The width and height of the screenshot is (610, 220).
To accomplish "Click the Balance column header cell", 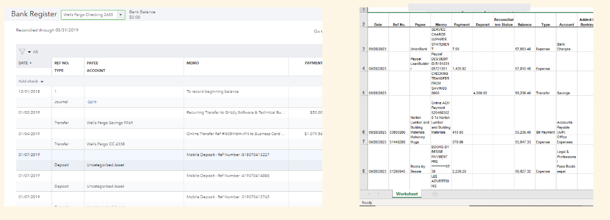I will click(x=524, y=24).
